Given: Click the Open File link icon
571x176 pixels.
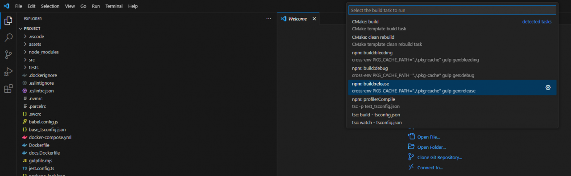Looking at the screenshot, I should pyautogui.click(x=411, y=137).
